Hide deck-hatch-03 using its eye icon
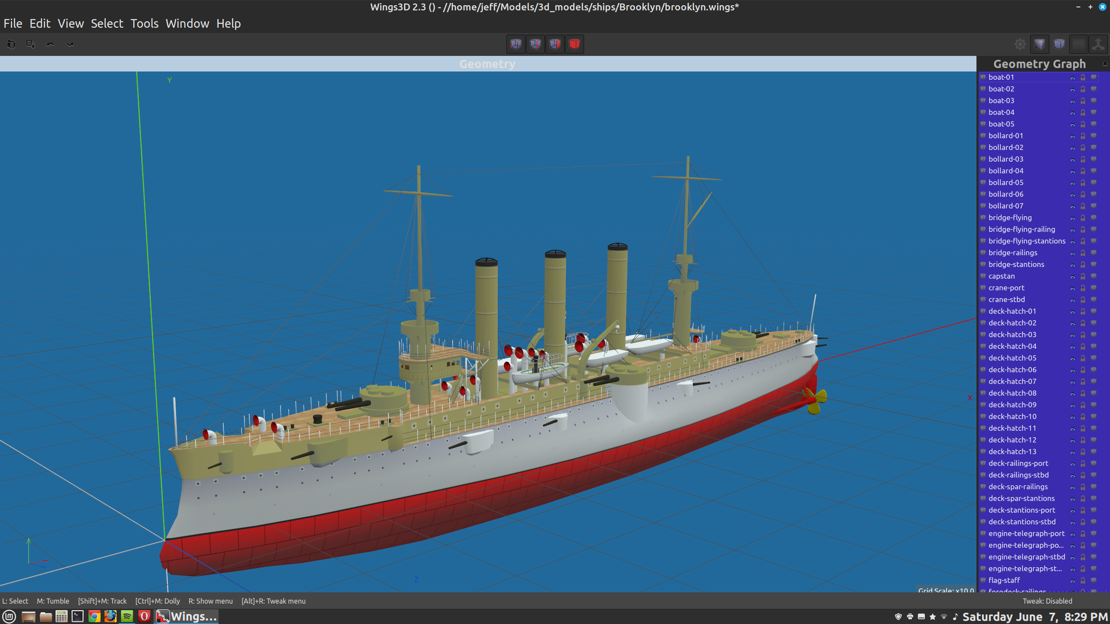Viewport: 1110px width, 624px height. click(1073, 335)
